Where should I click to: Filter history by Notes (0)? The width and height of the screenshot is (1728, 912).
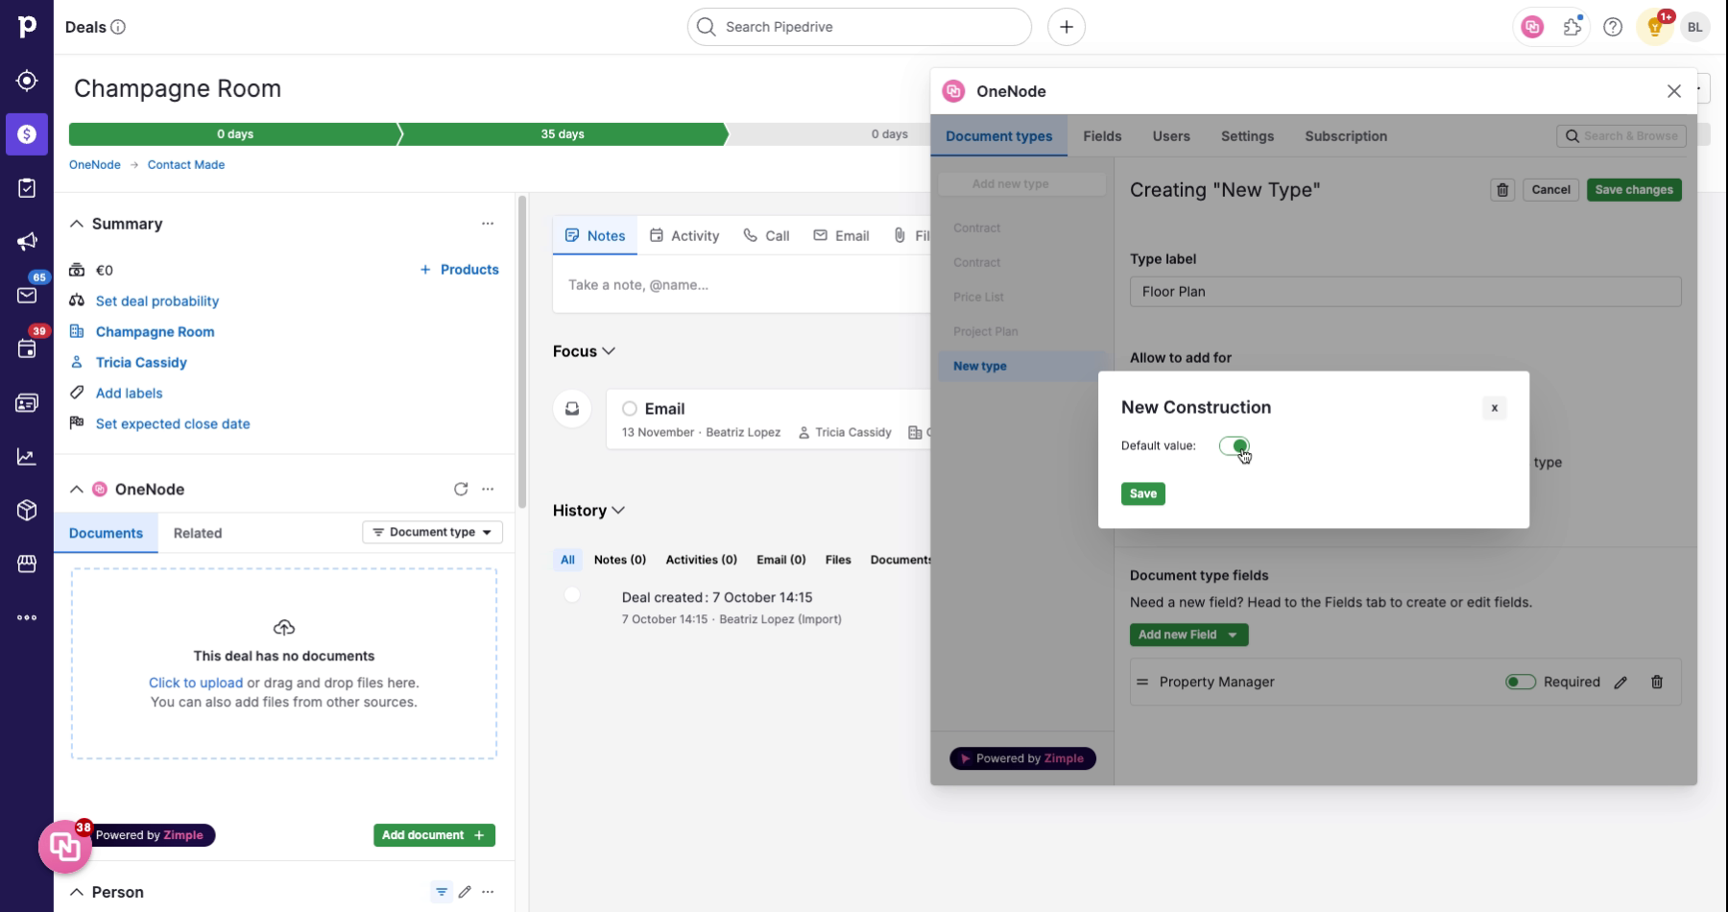(619, 560)
